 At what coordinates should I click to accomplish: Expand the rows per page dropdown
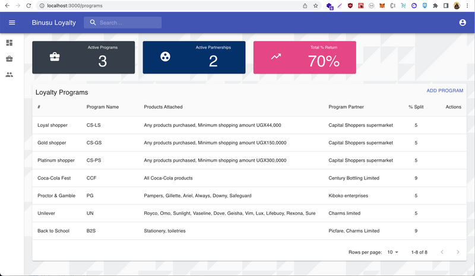[393, 252]
